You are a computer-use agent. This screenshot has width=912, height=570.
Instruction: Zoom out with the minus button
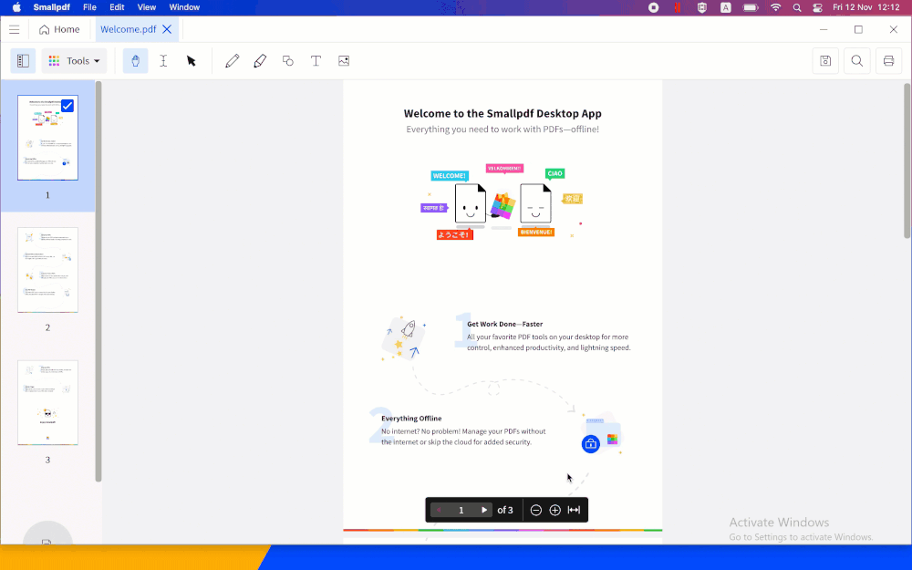pos(536,510)
